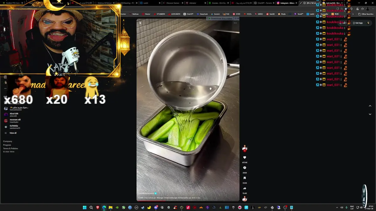Screen dimensions: 376x211
Task: Click View all following accounts
Action: click(x=13, y=133)
